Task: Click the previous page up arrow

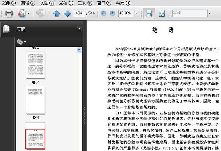Action: 57,14
